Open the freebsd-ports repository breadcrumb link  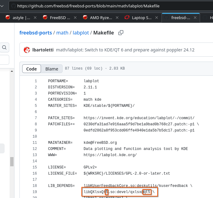36,33
